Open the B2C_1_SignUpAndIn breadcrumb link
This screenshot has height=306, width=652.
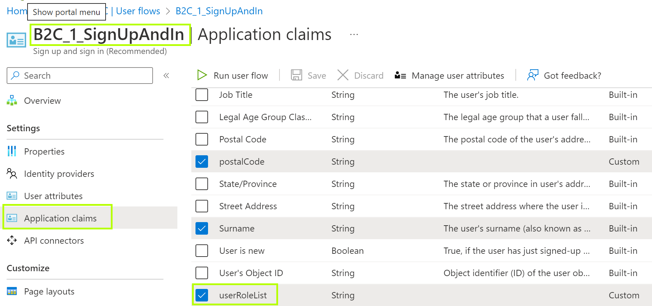(219, 11)
